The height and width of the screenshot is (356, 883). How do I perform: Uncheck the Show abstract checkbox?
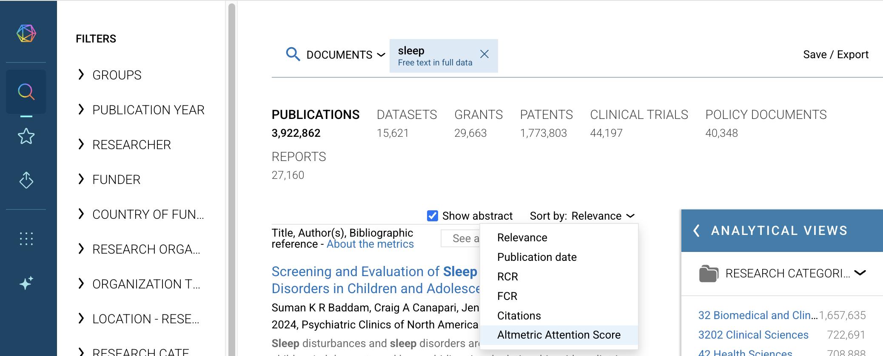click(433, 216)
